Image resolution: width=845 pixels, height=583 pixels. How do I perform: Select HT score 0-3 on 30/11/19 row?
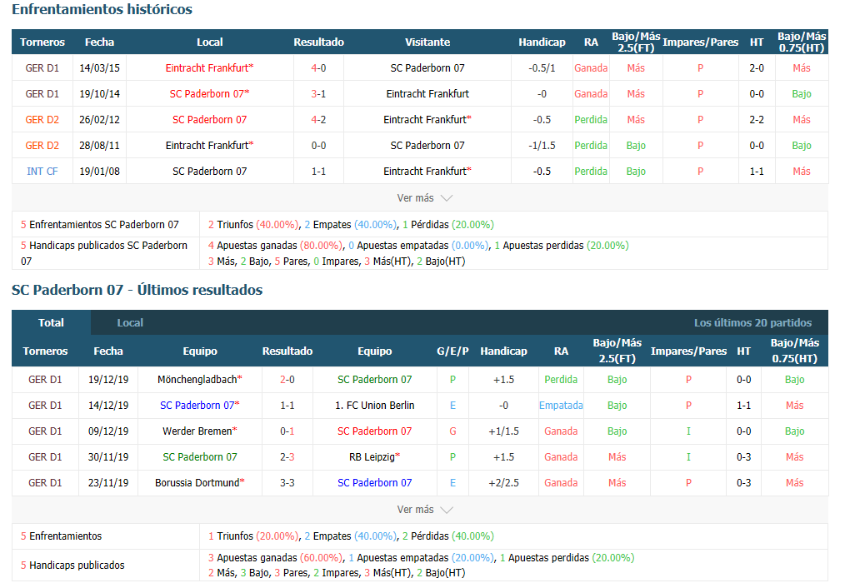coord(743,457)
